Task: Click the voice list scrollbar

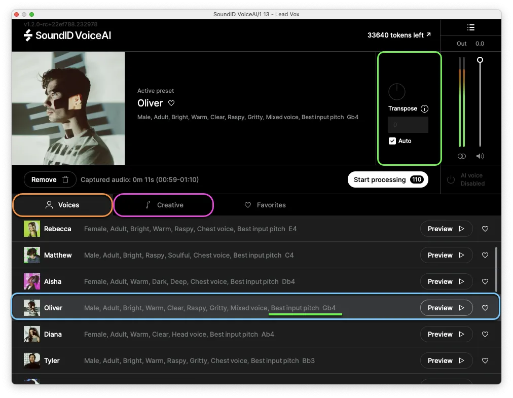Action: [x=496, y=269]
